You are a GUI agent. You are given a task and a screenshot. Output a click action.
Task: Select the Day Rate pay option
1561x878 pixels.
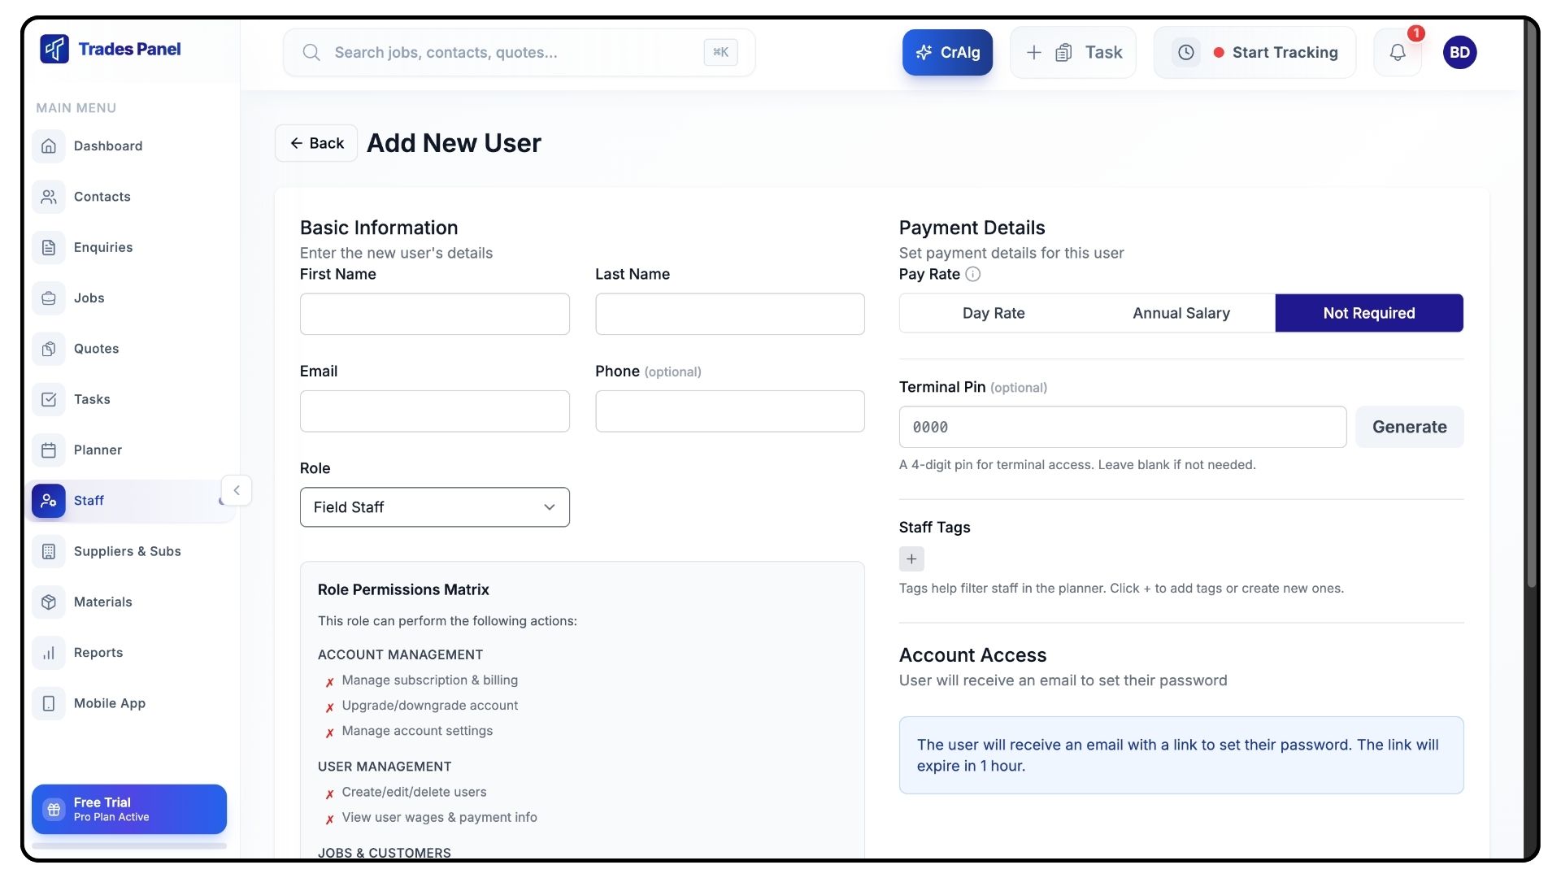point(994,314)
